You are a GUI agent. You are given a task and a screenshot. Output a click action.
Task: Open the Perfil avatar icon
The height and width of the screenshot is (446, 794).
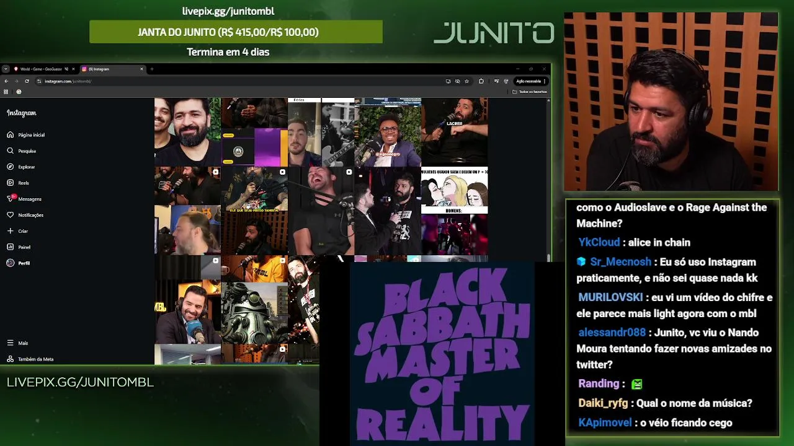click(x=10, y=263)
